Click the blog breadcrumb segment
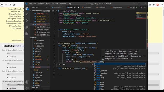 click(54, 11)
